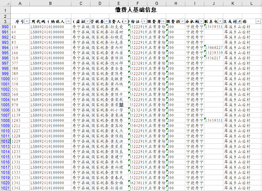Click ID cell 36230119

coord(138,183)
